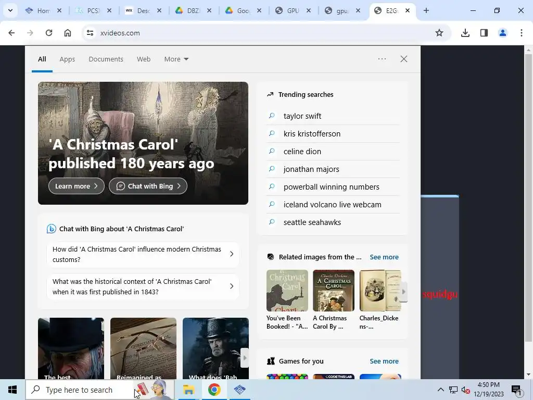Open Chrome's three-dot menu

[x=522, y=33]
